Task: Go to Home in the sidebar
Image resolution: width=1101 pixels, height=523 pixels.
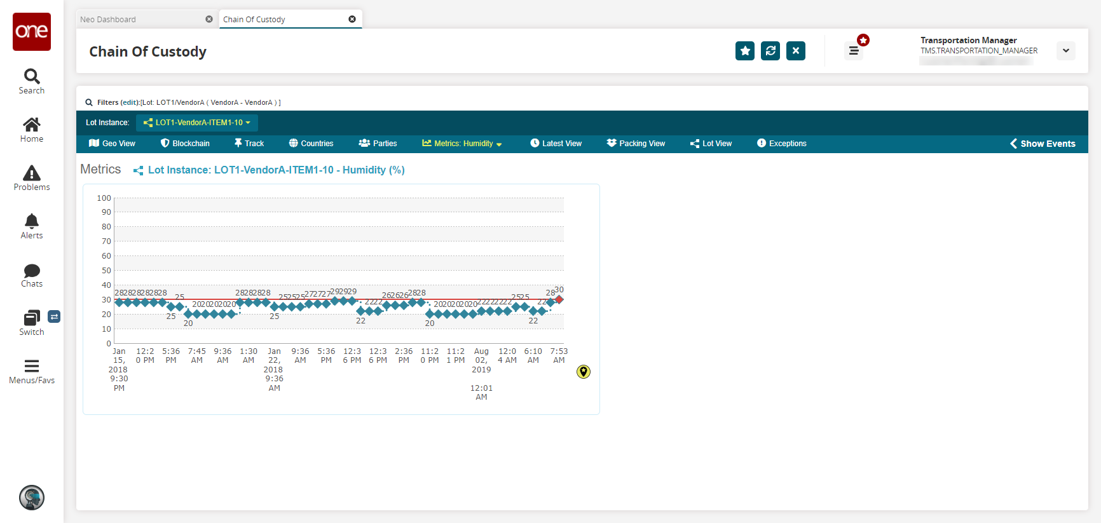Action: [x=32, y=124]
